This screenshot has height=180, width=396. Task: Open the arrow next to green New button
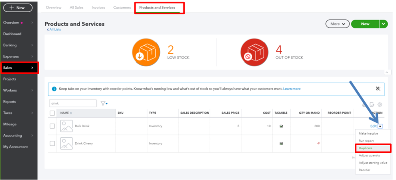click(x=384, y=24)
